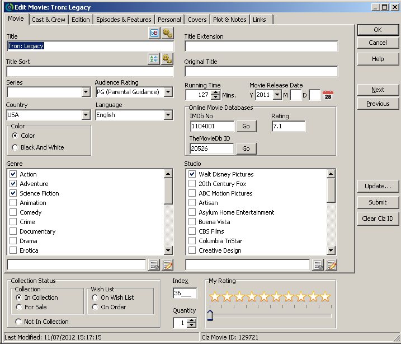This screenshot has height=344, width=401.
Task: Click the first star in My Rating
Action: (x=215, y=296)
